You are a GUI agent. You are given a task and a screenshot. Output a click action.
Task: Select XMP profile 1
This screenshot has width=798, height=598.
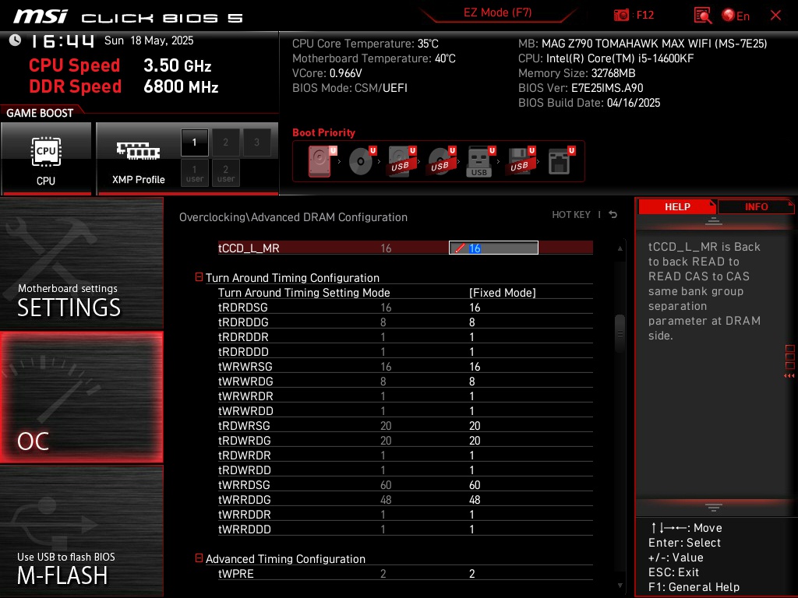[194, 142]
